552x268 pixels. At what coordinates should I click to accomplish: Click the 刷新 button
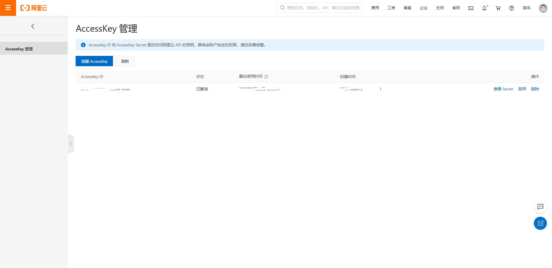125,61
